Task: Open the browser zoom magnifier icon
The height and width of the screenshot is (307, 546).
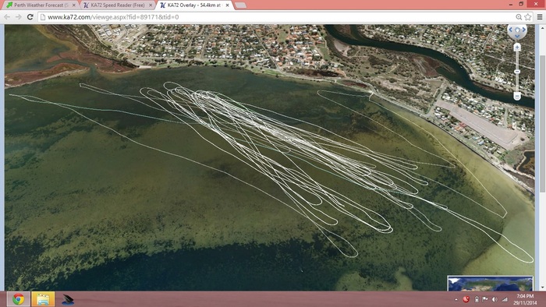Action: (x=519, y=16)
